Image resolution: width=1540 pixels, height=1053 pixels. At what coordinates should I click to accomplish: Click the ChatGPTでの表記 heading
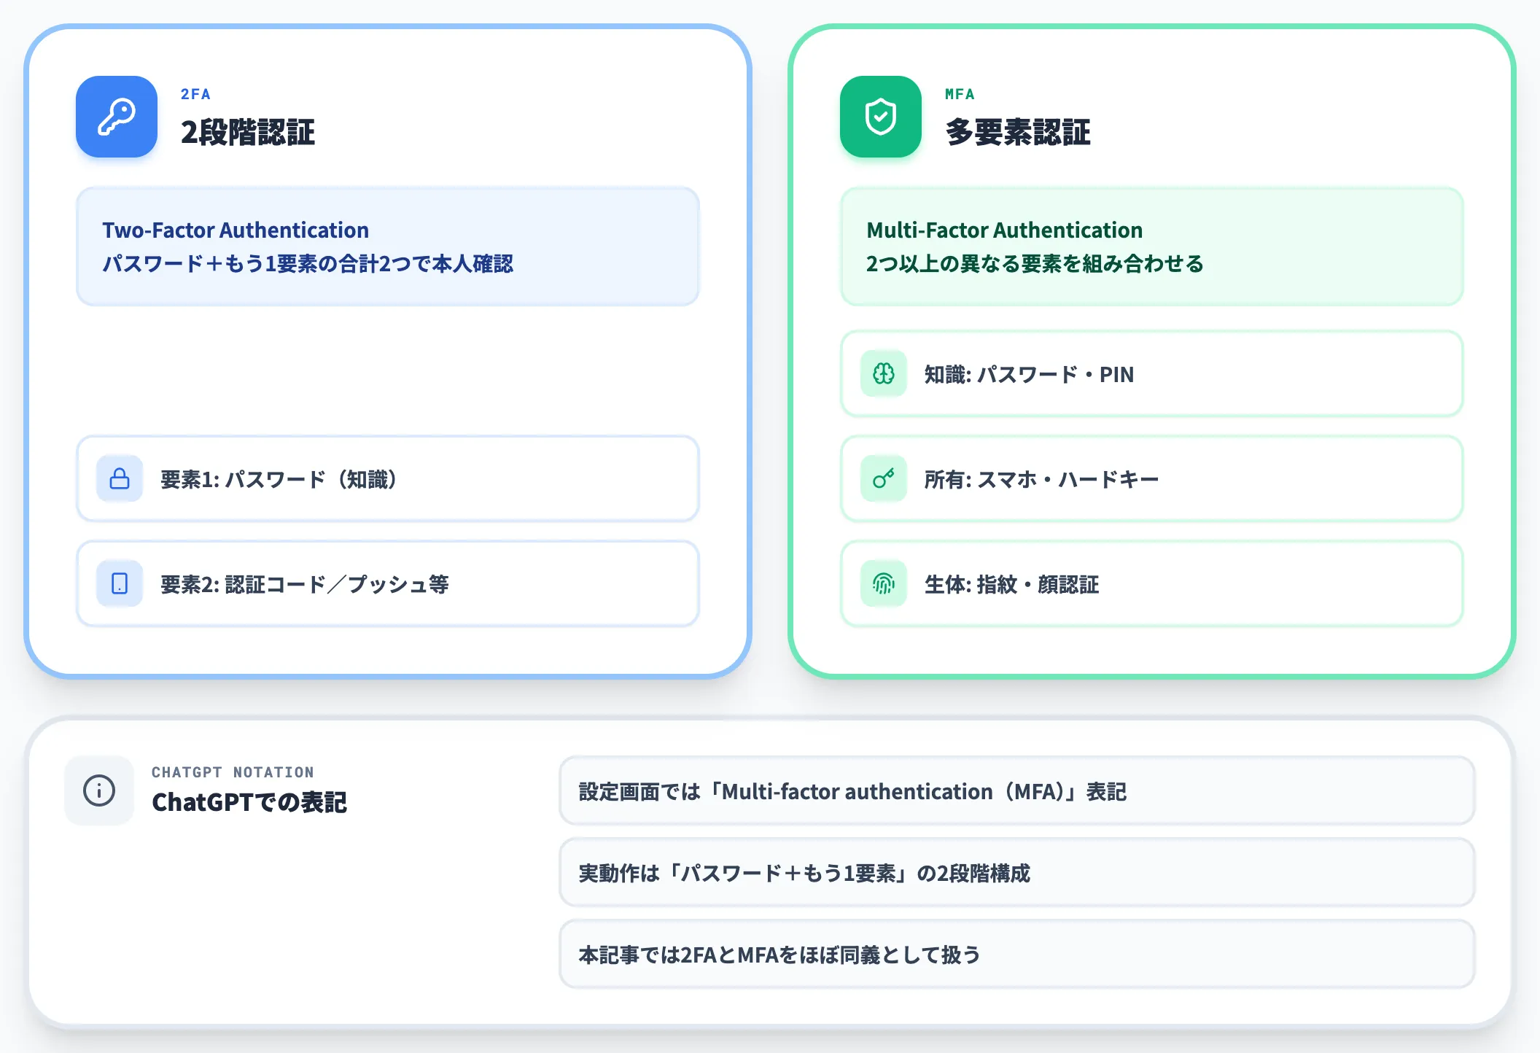click(249, 802)
